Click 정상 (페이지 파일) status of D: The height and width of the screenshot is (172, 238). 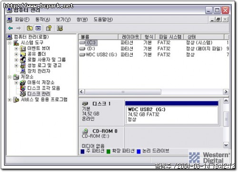(204, 49)
